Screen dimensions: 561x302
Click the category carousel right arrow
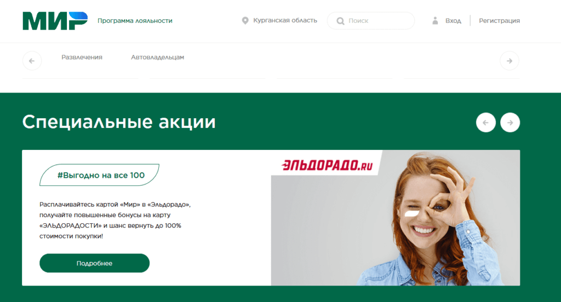coord(510,61)
